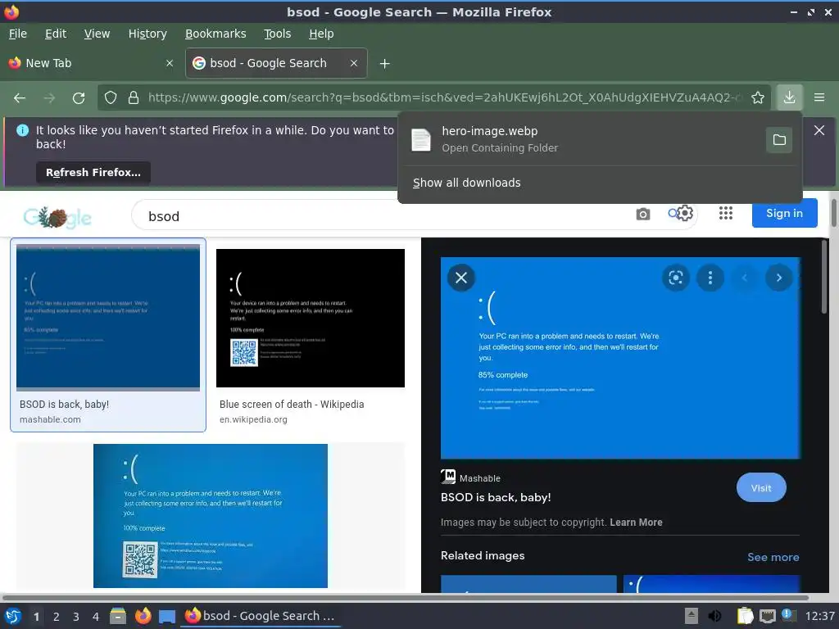
Task: Click the Mashable source logo
Action: pos(448,477)
